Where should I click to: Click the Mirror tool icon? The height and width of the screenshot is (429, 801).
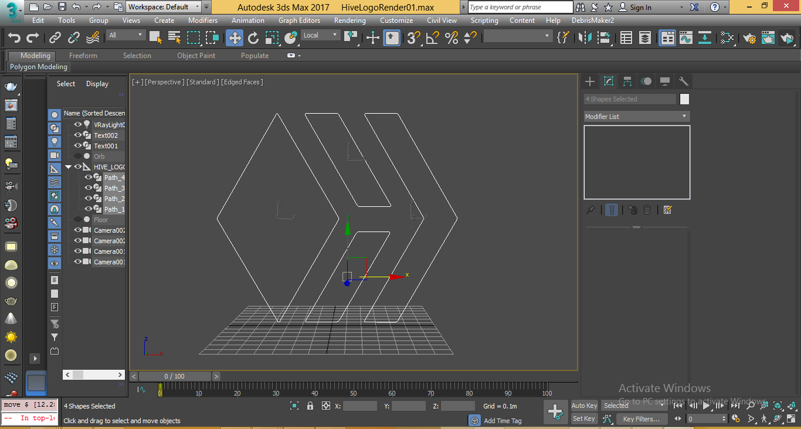(x=585, y=38)
